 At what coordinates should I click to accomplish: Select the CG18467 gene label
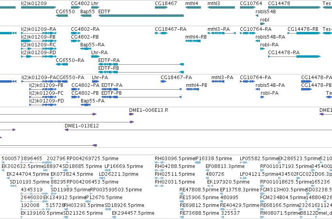pos(166,4)
